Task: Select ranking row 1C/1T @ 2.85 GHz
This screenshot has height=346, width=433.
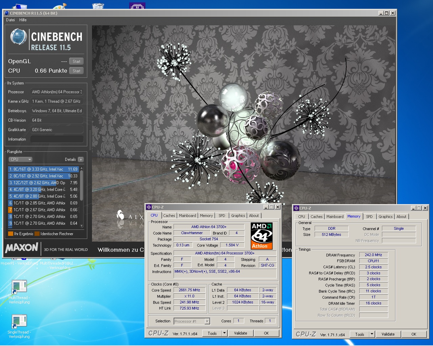Action: pos(43,203)
